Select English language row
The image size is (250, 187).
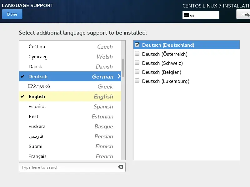(x=70, y=96)
